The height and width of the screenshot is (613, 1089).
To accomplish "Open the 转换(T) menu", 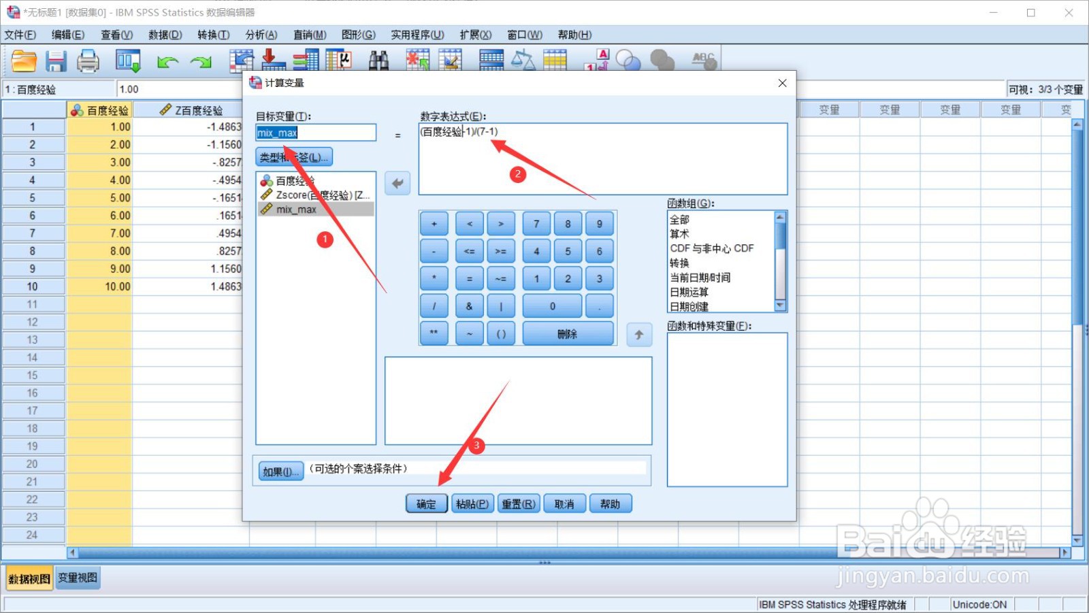I will 214,35.
